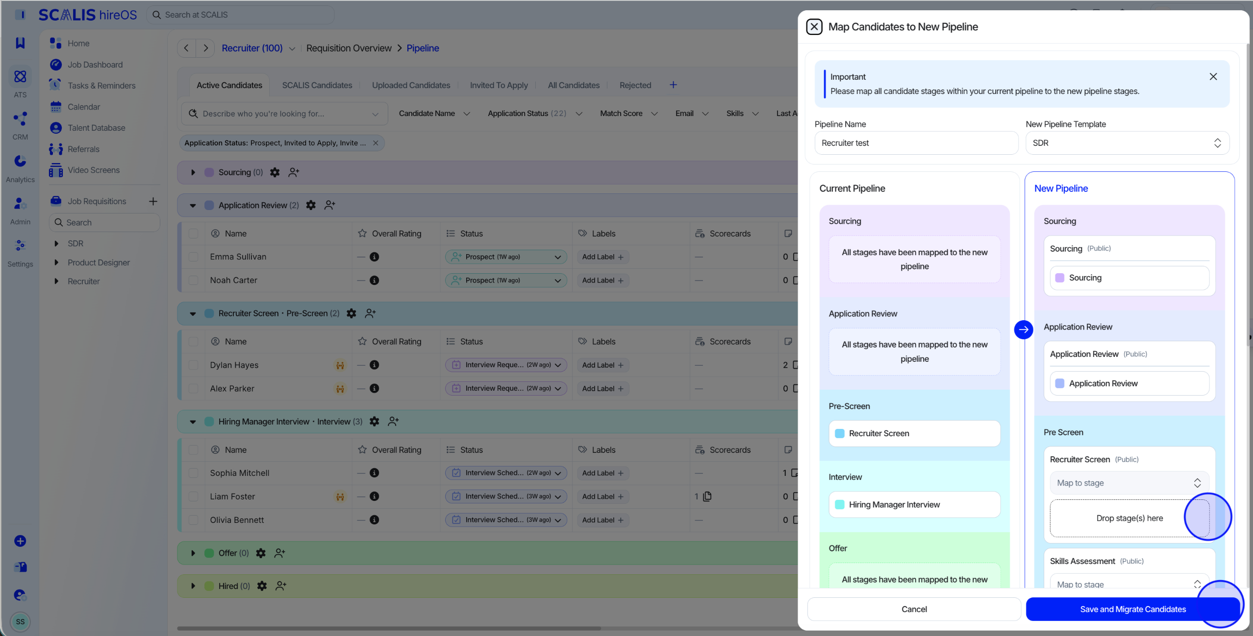Open the ATS section icon
1253x636 pixels.
click(20, 77)
